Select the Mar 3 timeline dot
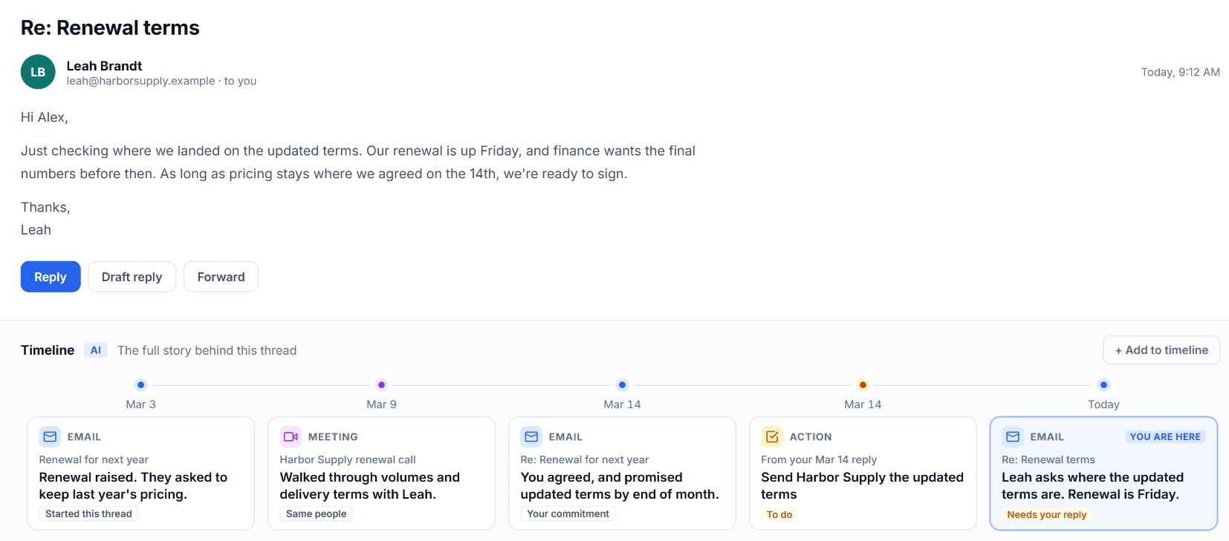 pyautogui.click(x=141, y=384)
